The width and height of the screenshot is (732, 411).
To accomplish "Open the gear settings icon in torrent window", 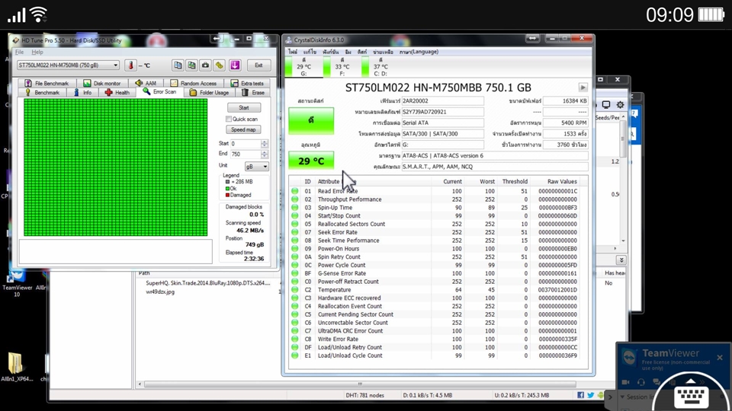I will [x=620, y=105].
